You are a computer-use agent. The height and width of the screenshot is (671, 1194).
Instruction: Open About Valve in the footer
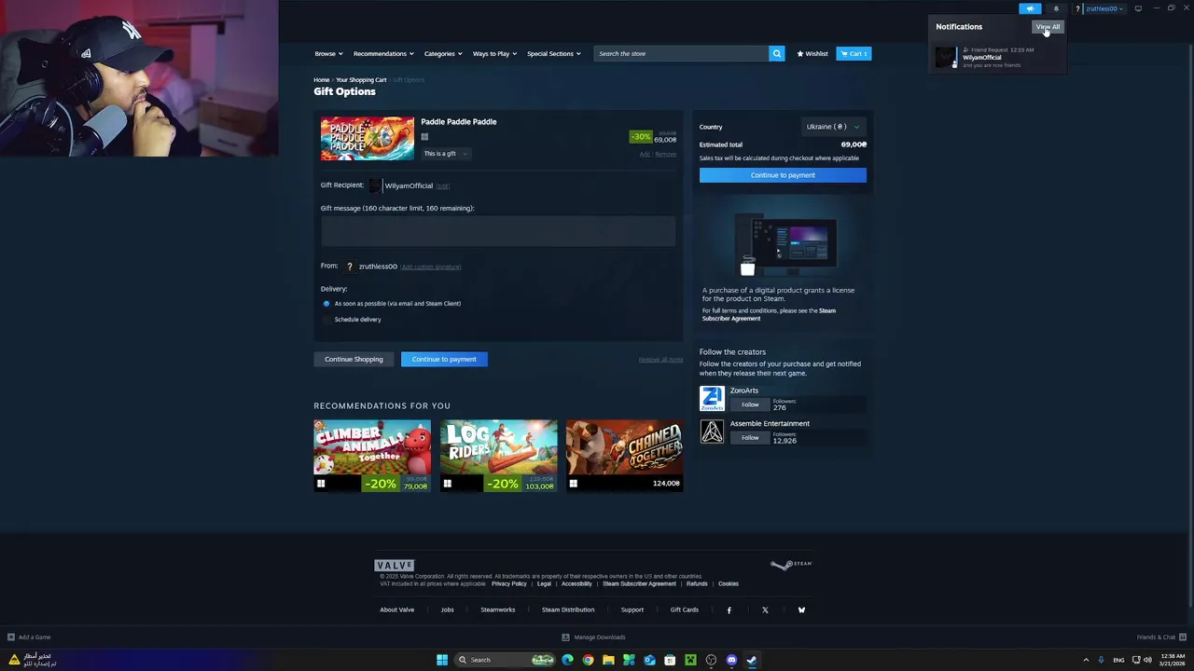[x=396, y=609]
